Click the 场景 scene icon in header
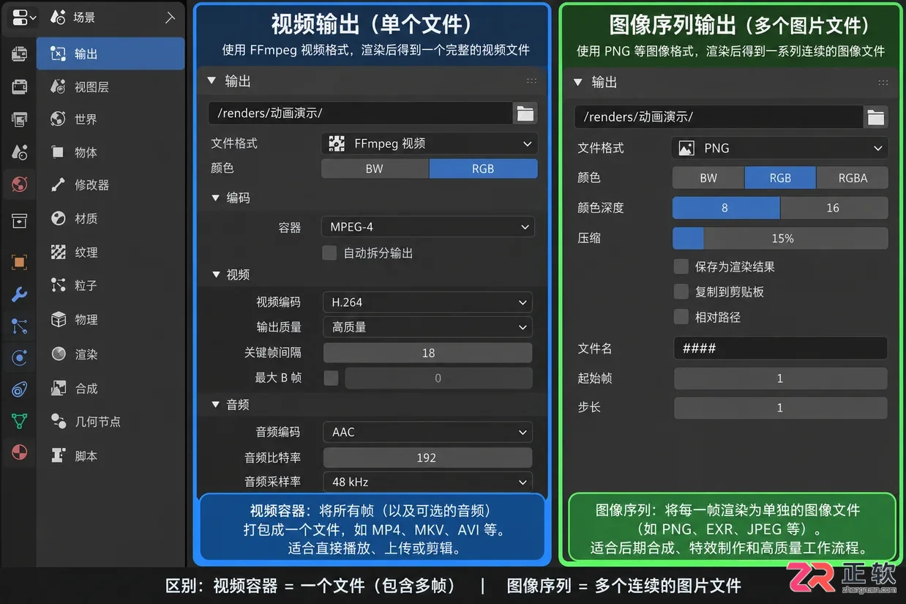The width and height of the screenshot is (906, 604). pyautogui.click(x=59, y=17)
